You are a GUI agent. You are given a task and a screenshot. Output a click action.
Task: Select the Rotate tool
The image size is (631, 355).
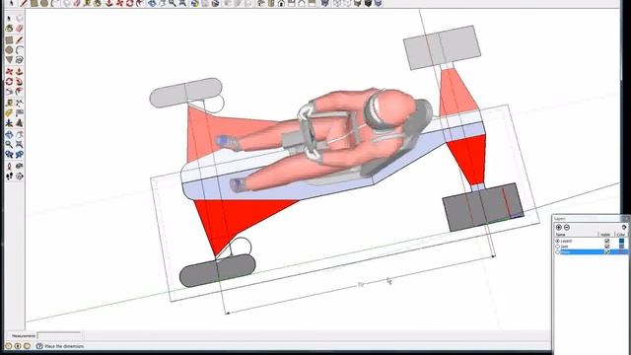[x=9, y=82]
